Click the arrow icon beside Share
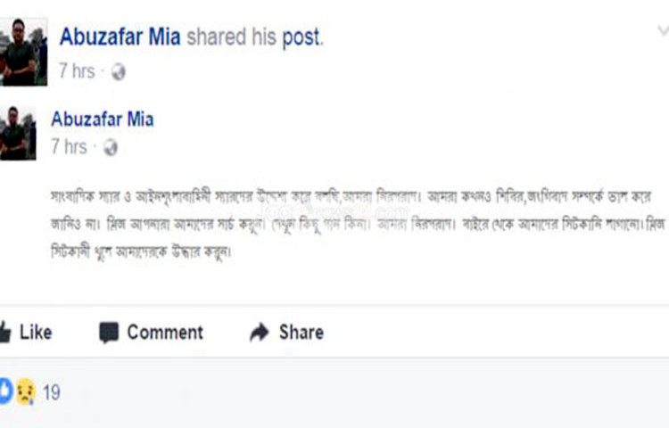The width and height of the screenshot is (669, 428). coord(260,333)
